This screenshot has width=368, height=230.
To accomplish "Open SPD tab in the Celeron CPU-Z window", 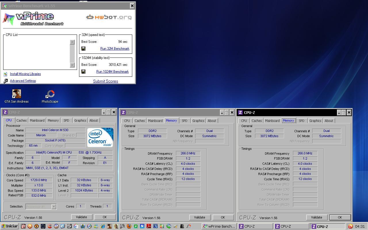I will click(66, 120).
